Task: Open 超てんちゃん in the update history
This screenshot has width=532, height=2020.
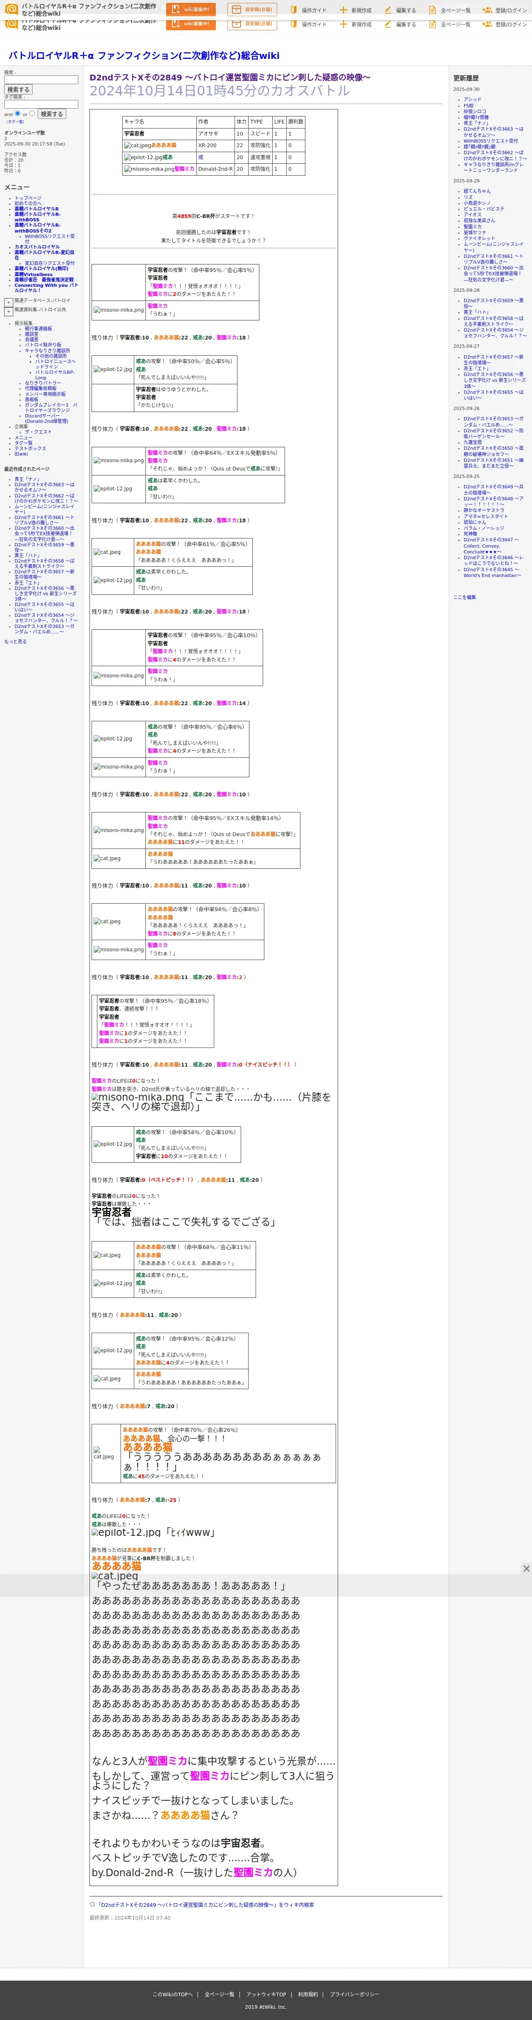Action: [x=477, y=192]
